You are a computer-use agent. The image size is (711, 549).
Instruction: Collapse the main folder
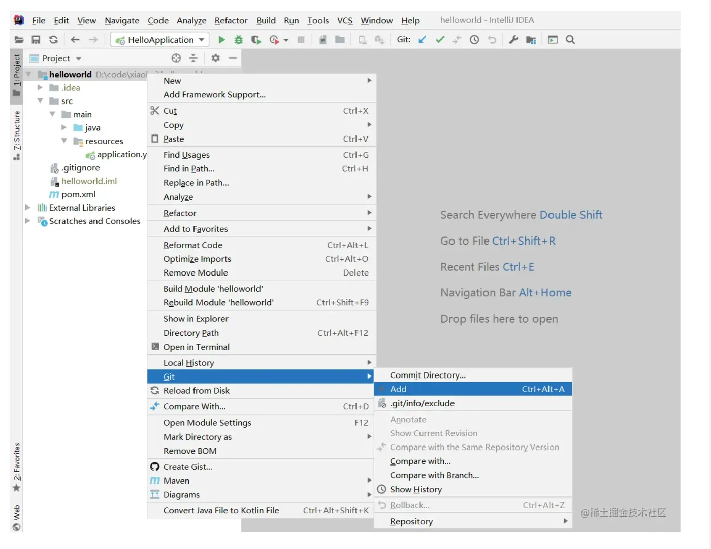[52, 114]
